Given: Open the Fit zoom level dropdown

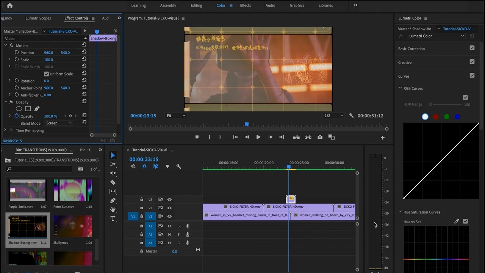Looking at the screenshot, I should (176, 116).
